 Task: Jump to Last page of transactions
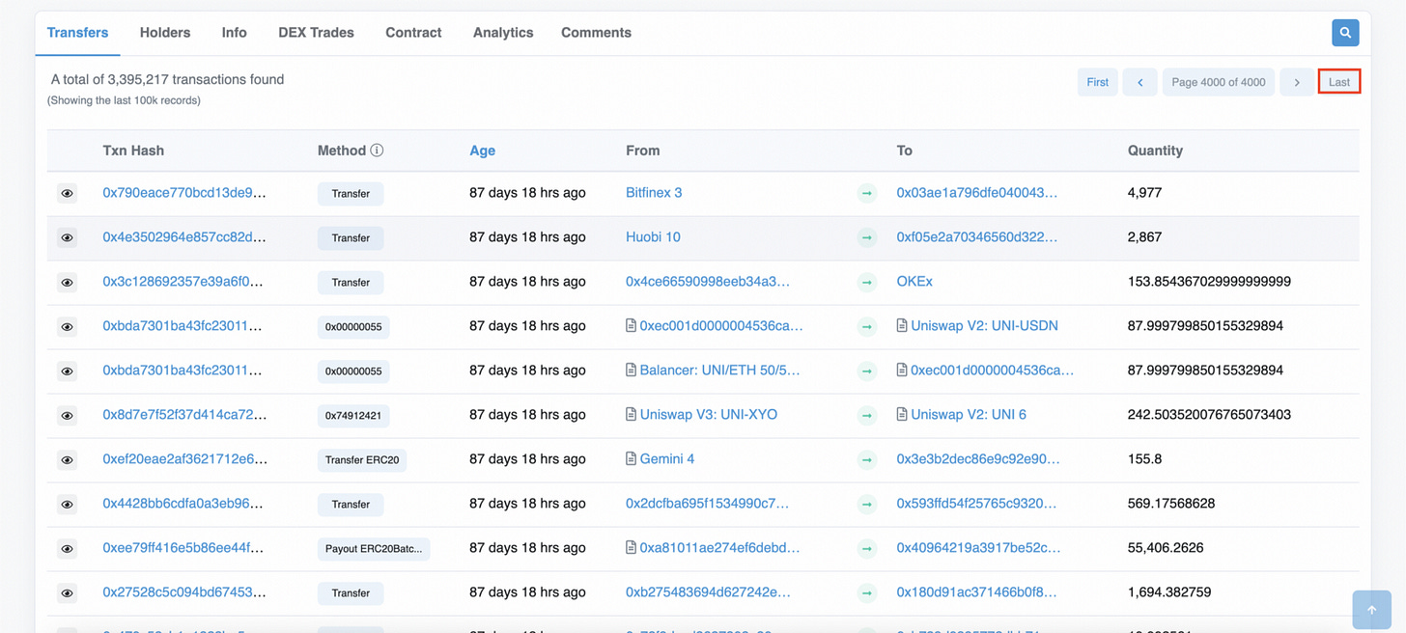1339,82
